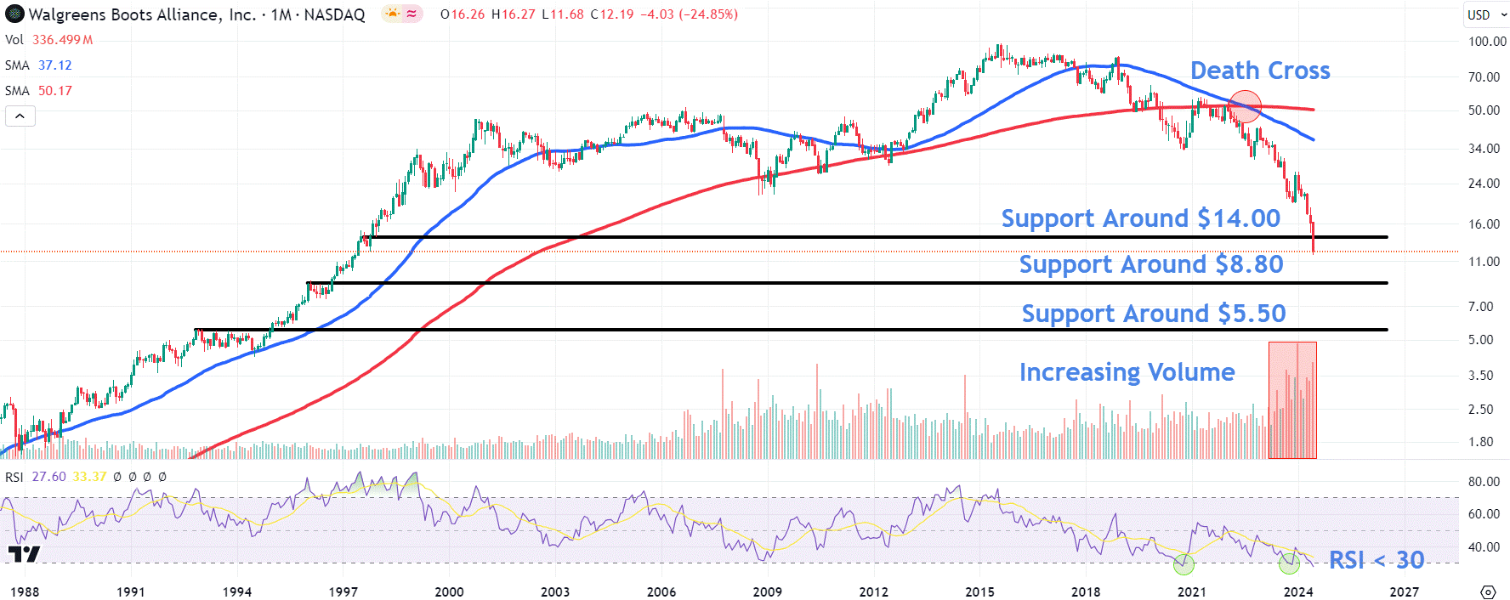The height and width of the screenshot is (600, 1510).
Task: Select the Support Around $5.50 label
Action: coord(1154,314)
